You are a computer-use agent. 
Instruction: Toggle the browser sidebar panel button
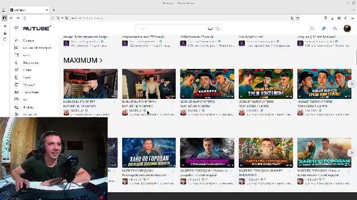pyautogui.click(x=4, y=18)
